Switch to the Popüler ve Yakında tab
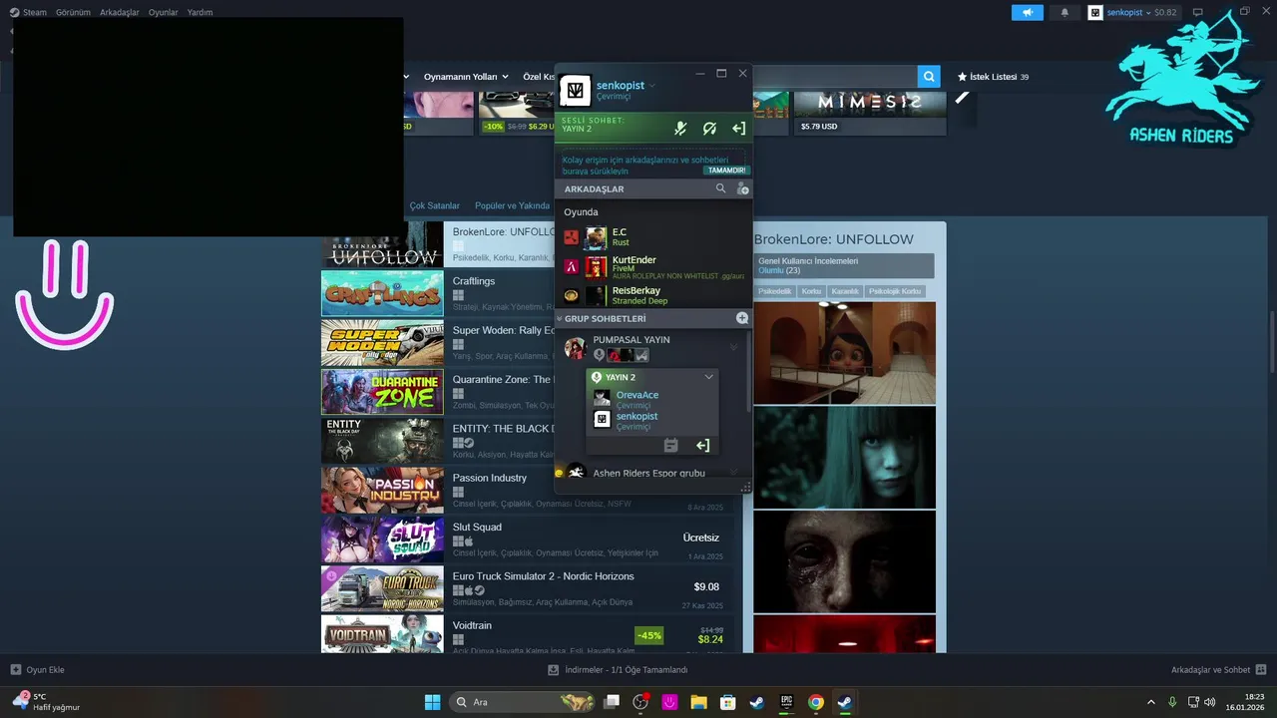Viewport: 1277px width, 718px height. pos(512,205)
